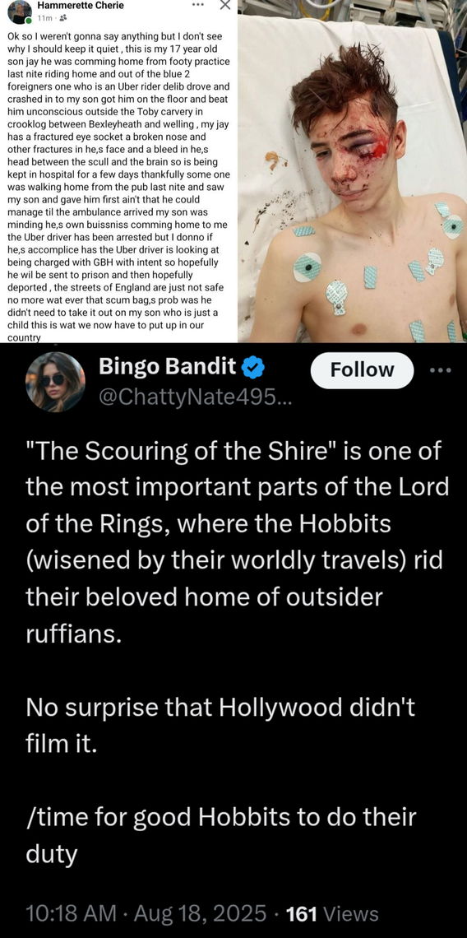Close the Facebook post with the X
Image resolution: width=467 pixels, height=938 pixels.
pos(224,6)
